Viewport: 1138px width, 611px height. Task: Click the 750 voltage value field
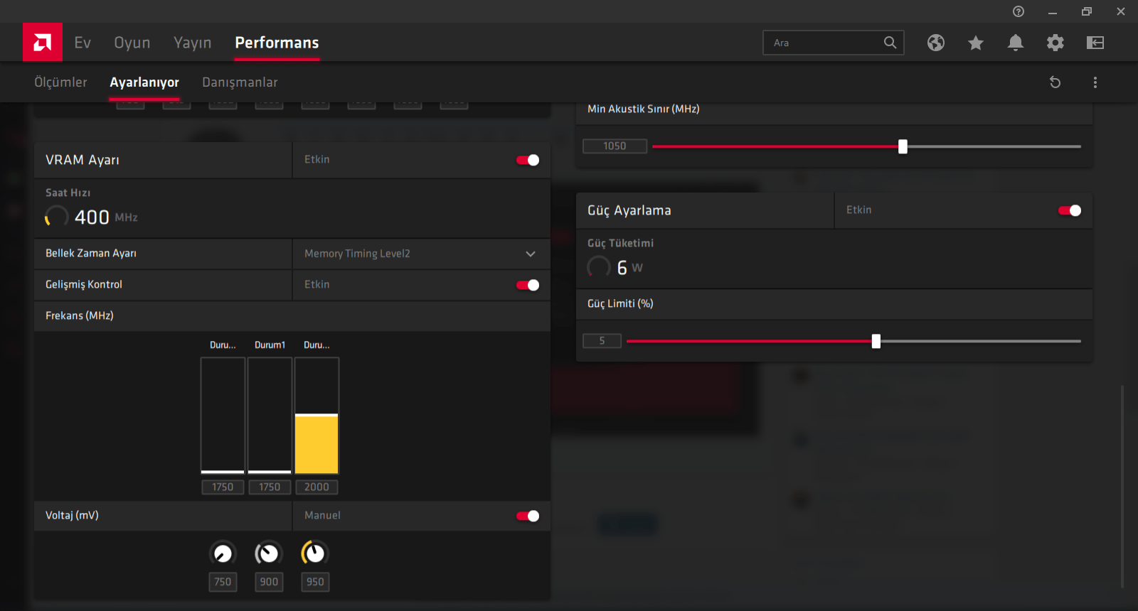pyautogui.click(x=223, y=582)
